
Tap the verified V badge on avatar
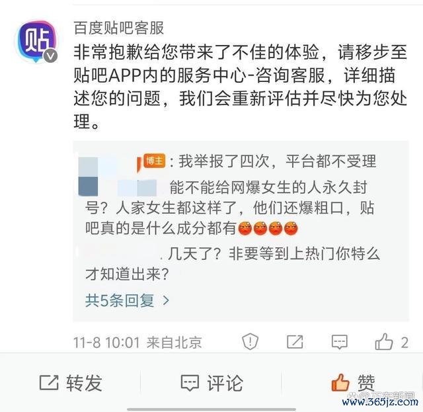coord(50,56)
